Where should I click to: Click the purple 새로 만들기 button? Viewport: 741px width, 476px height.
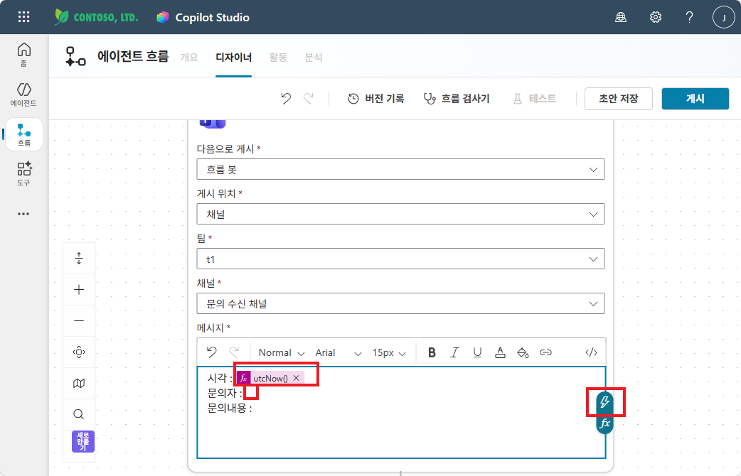[x=83, y=441]
